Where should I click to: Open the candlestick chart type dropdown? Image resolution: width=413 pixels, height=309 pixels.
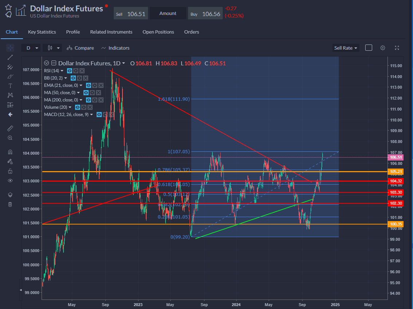[52, 48]
